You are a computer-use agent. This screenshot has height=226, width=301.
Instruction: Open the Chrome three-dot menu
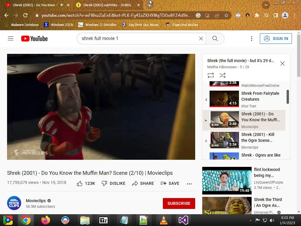pyautogui.click(x=295, y=15)
